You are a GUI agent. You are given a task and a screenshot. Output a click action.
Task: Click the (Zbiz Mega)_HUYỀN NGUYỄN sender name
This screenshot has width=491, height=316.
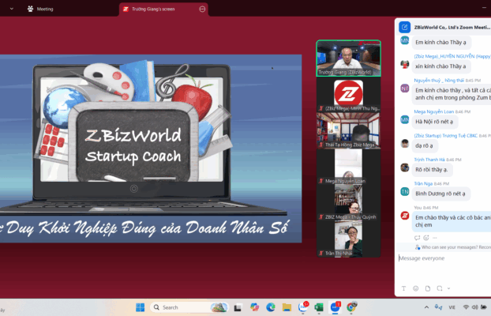point(452,56)
